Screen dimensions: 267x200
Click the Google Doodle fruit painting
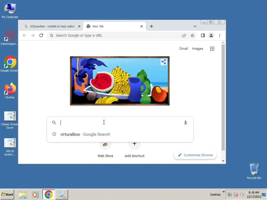pyautogui.click(x=120, y=81)
